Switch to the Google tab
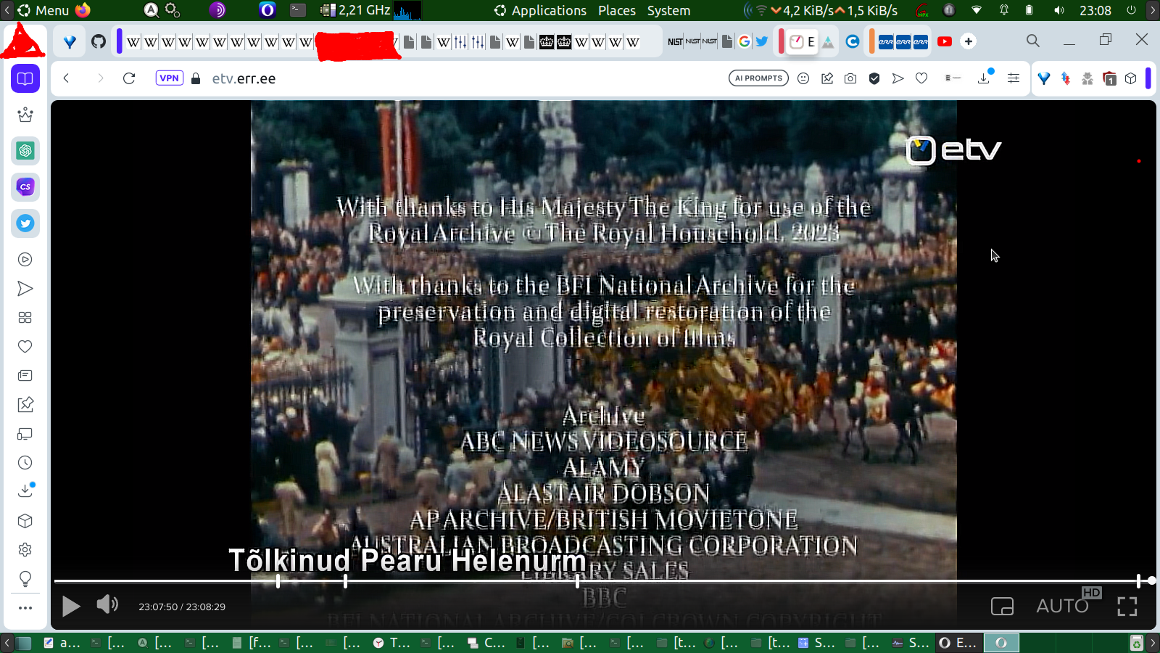1160x653 pixels. tap(745, 41)
